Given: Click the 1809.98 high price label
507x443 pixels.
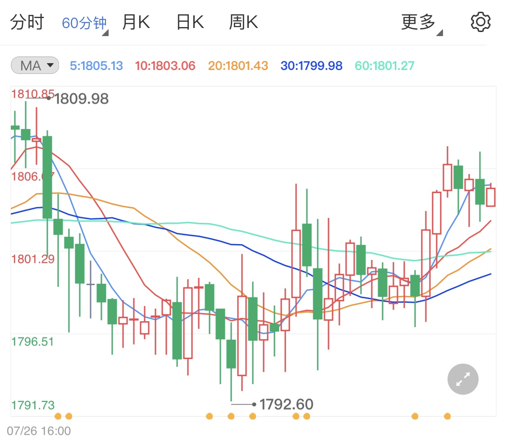Looking at the screenshot, I should coord(82,99).
